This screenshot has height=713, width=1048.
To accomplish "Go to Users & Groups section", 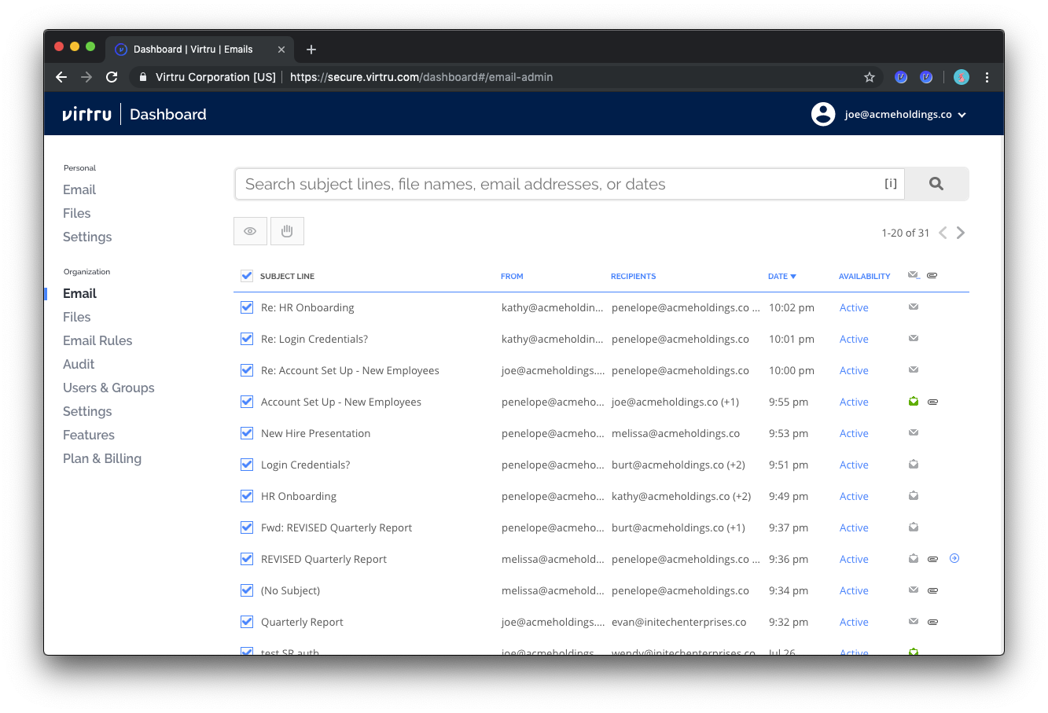I will tap(108, 388).
